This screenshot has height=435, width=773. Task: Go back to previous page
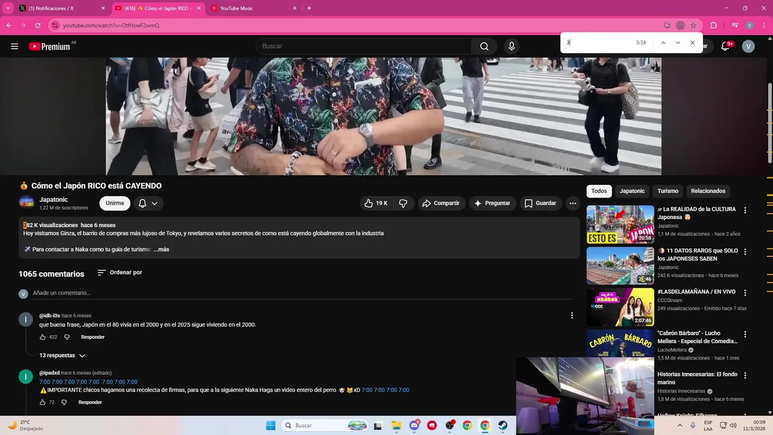click(x=9, y=25)
